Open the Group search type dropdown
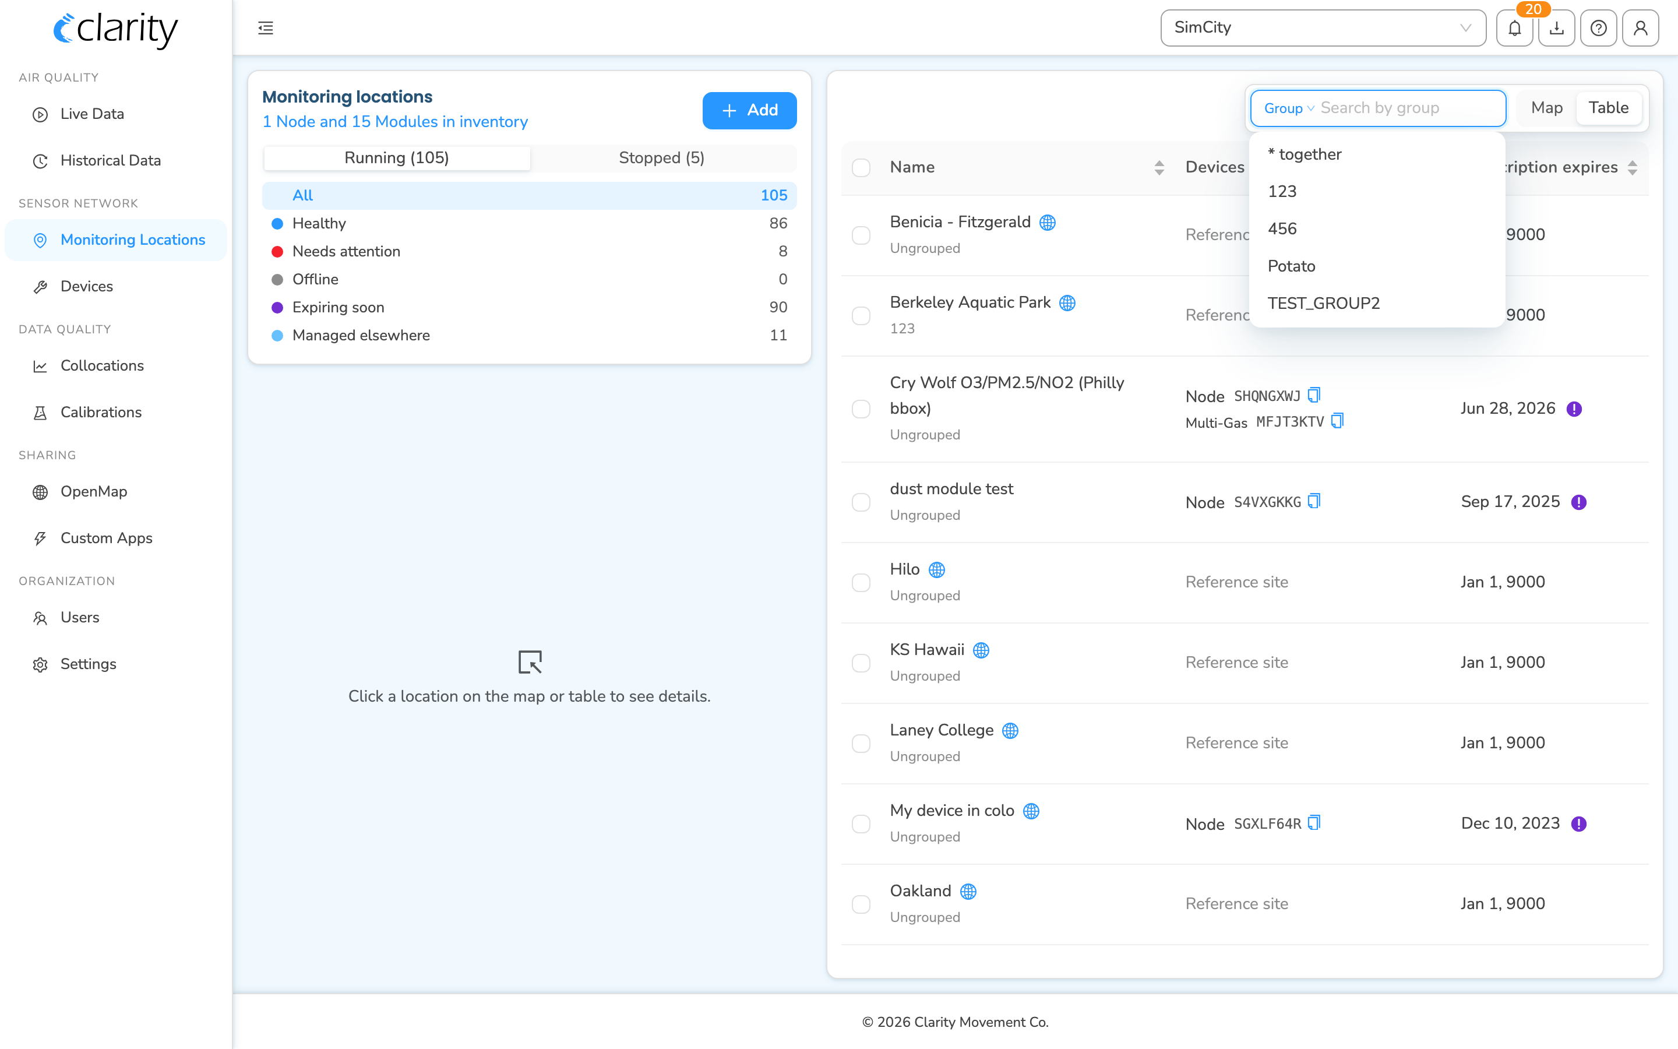 pos(1289,108)
